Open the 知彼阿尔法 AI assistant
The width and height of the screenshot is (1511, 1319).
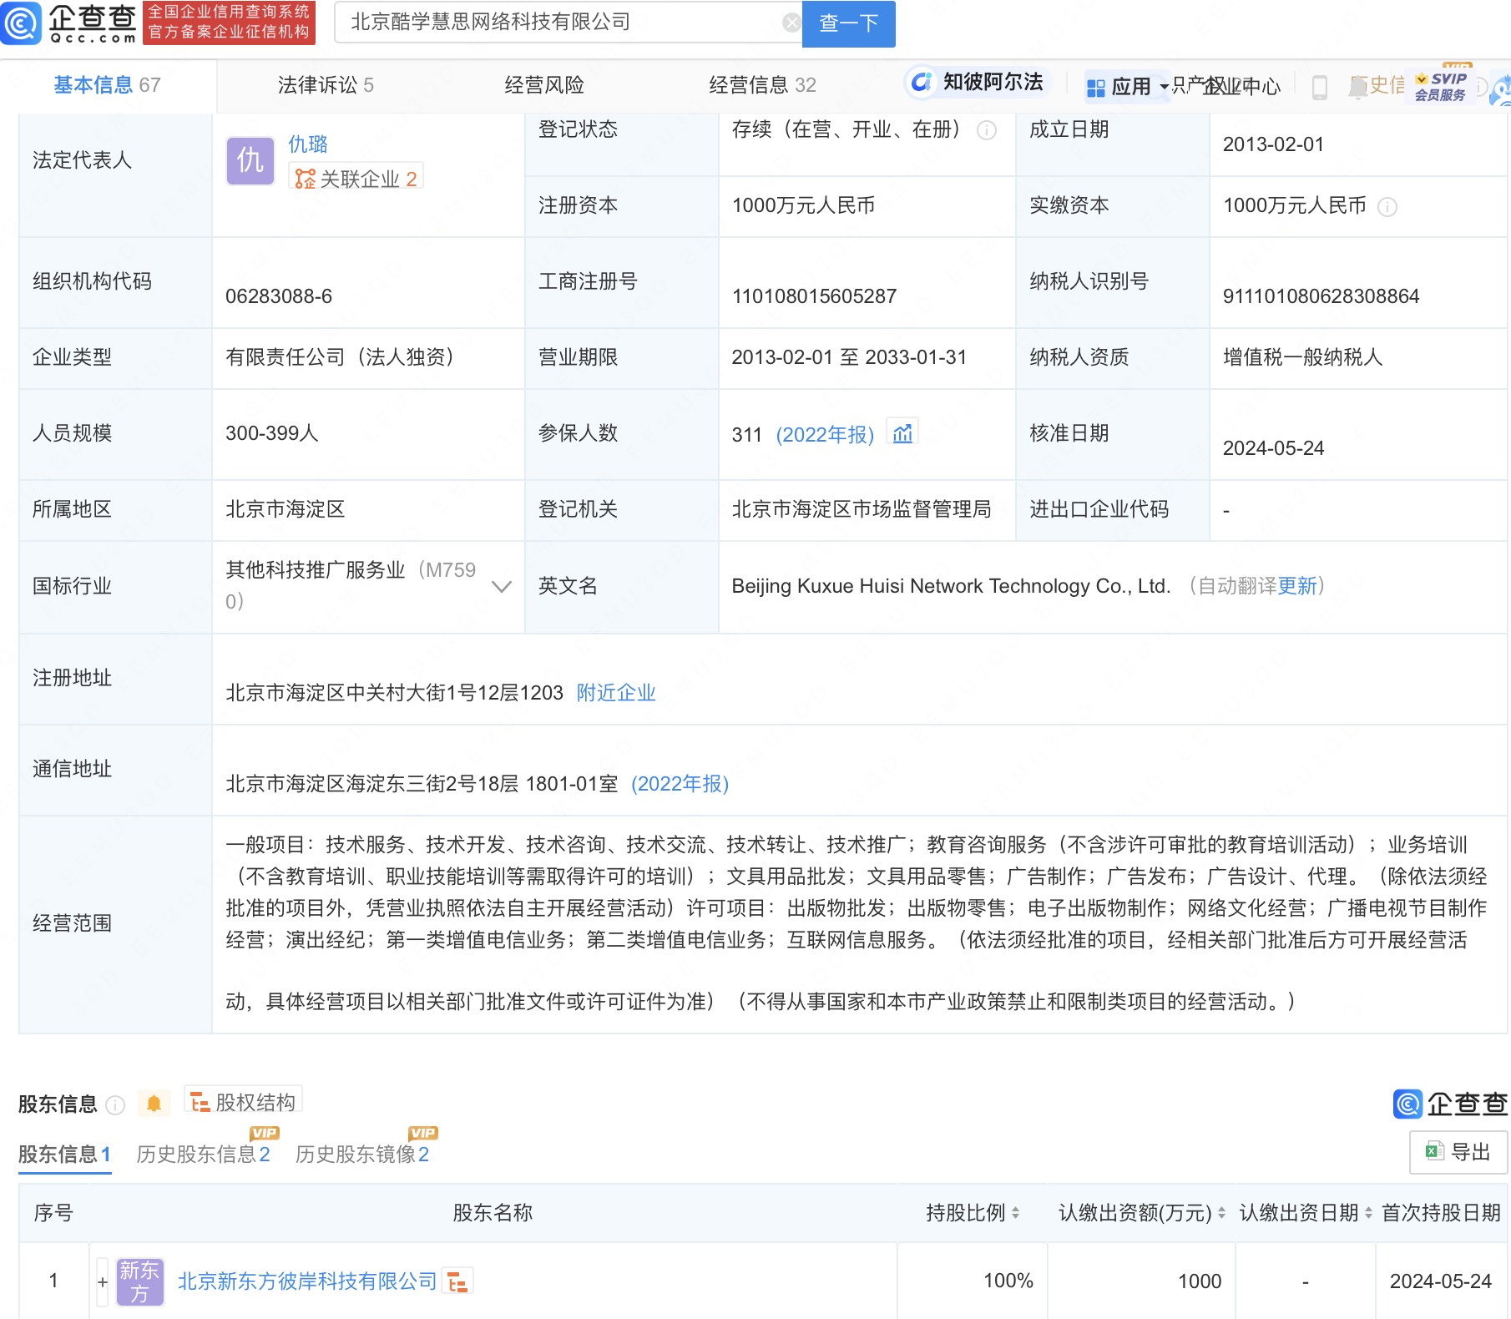click(977, 82)
